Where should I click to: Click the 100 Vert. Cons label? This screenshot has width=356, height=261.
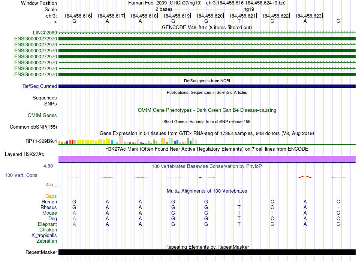click(x=21, y=175)
